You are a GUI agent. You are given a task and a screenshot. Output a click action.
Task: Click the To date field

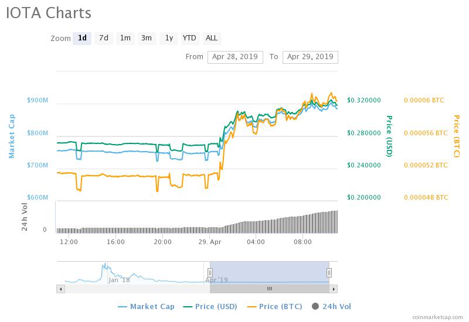310,57
